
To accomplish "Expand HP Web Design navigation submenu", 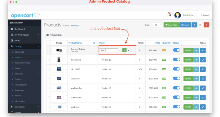I will click(x=38, y=35).
